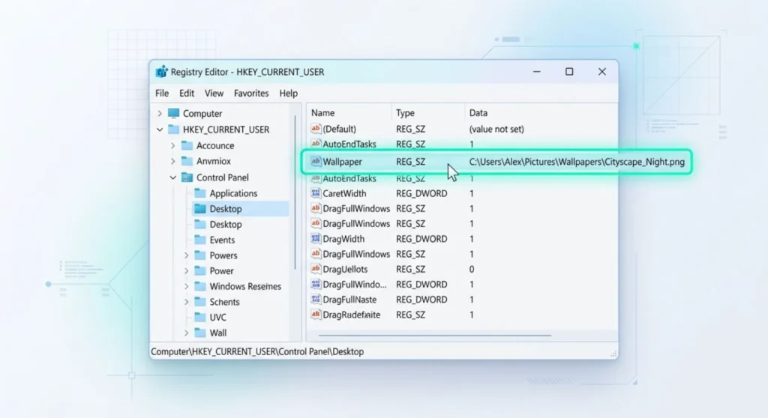
Task: Click the Computer monitor icon in the tree
Action: [173, 113]
